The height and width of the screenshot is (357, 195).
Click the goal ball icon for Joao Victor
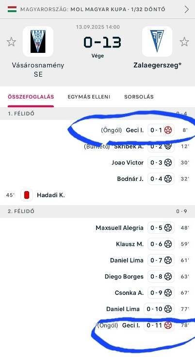pos(168,162)
